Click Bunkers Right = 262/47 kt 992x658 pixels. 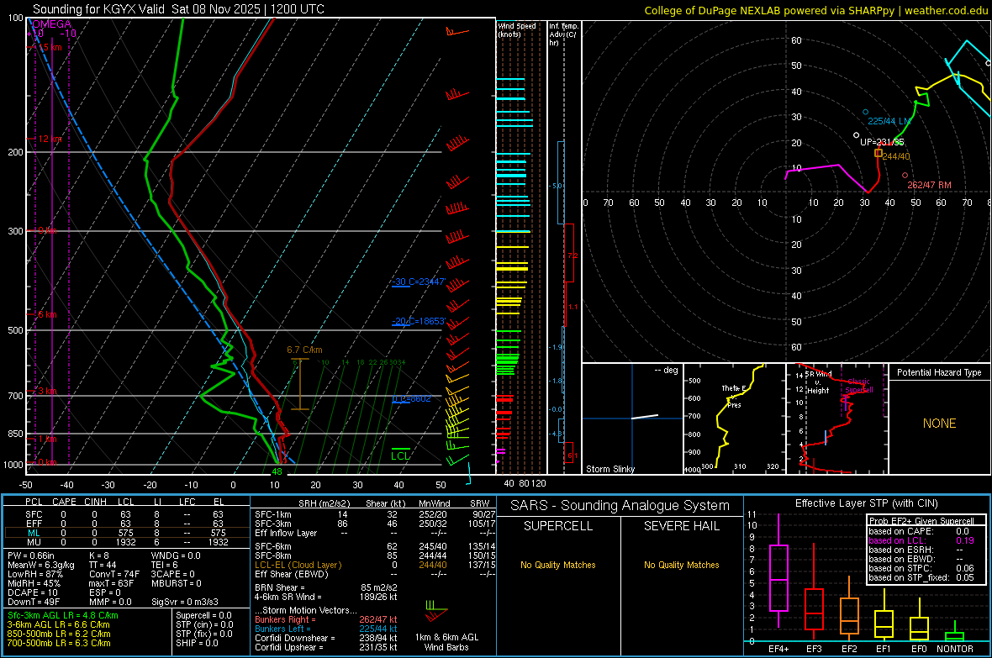(326, 619)
